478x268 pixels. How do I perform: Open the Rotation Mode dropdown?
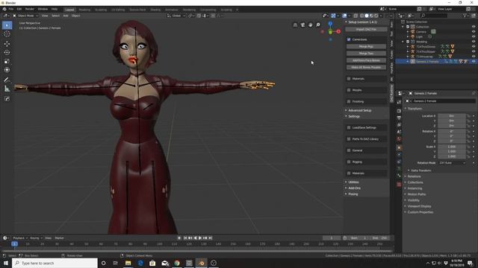click(453, 163)
